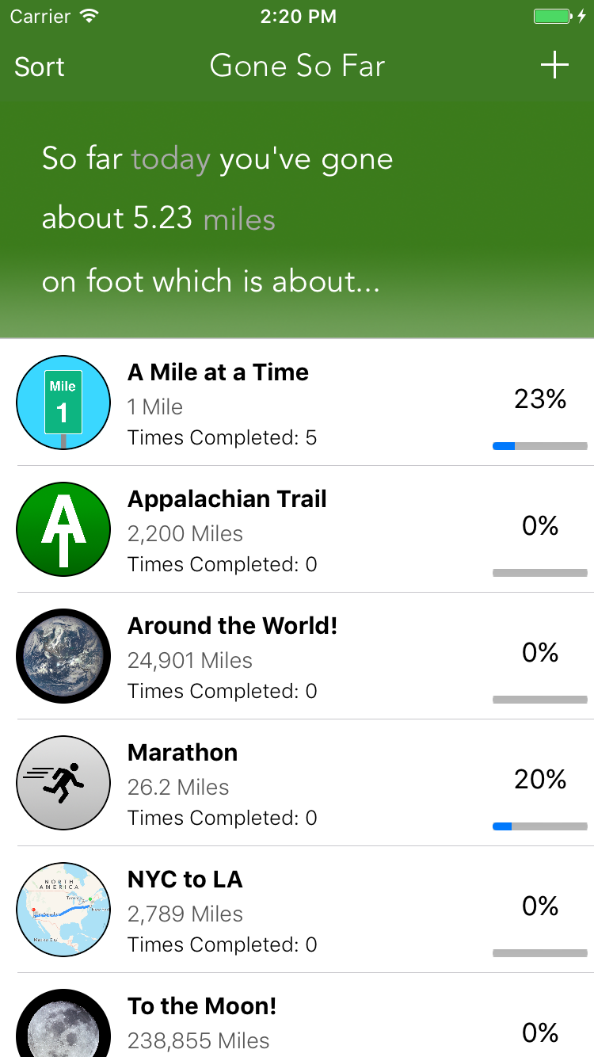Change the 'today' time period selector
This screenshot has height=1057, width=594.
point(170,159)
